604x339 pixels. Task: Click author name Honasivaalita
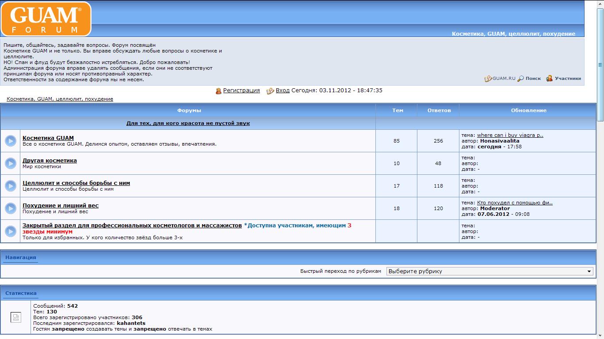coord(500,141)
